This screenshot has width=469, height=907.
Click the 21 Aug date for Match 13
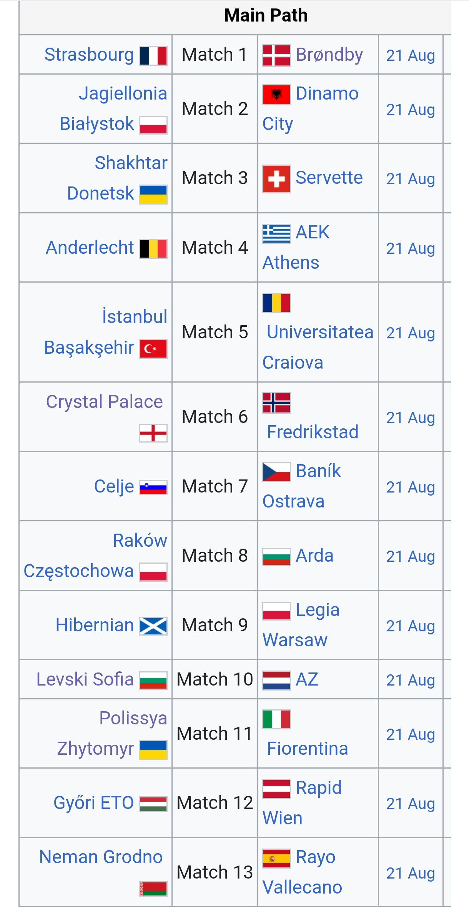[411, 873]
